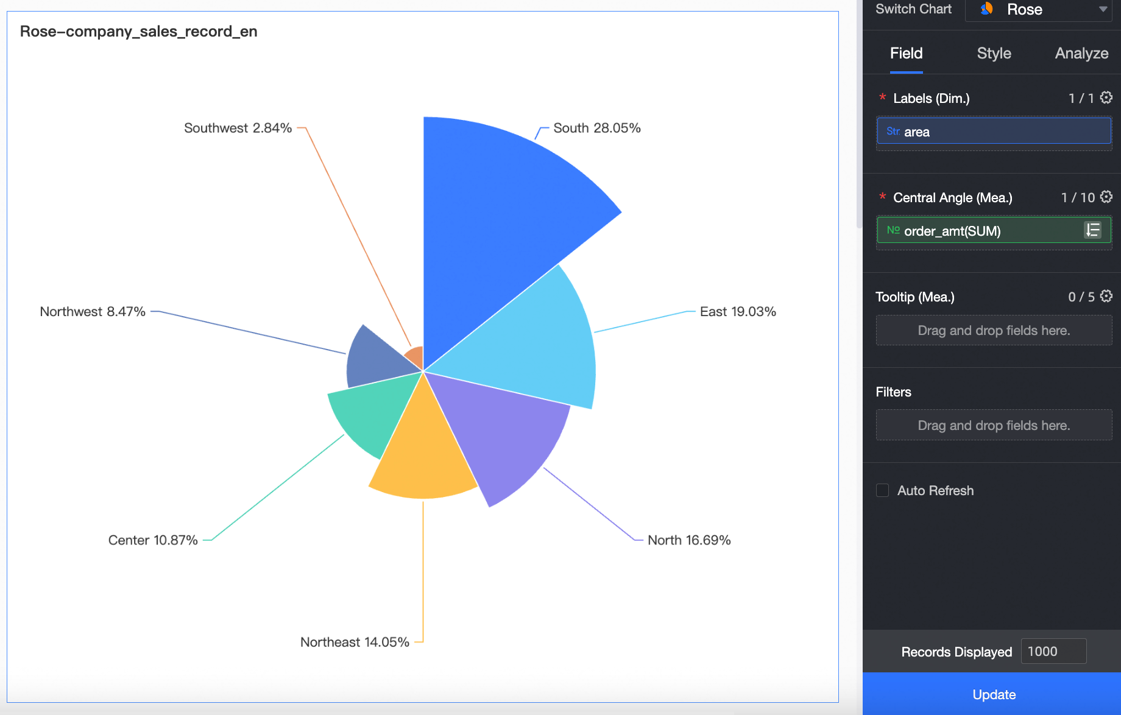Click the South 28.05% label
The height and width of the screenshot is (715, 1121).
coord(597,128)
